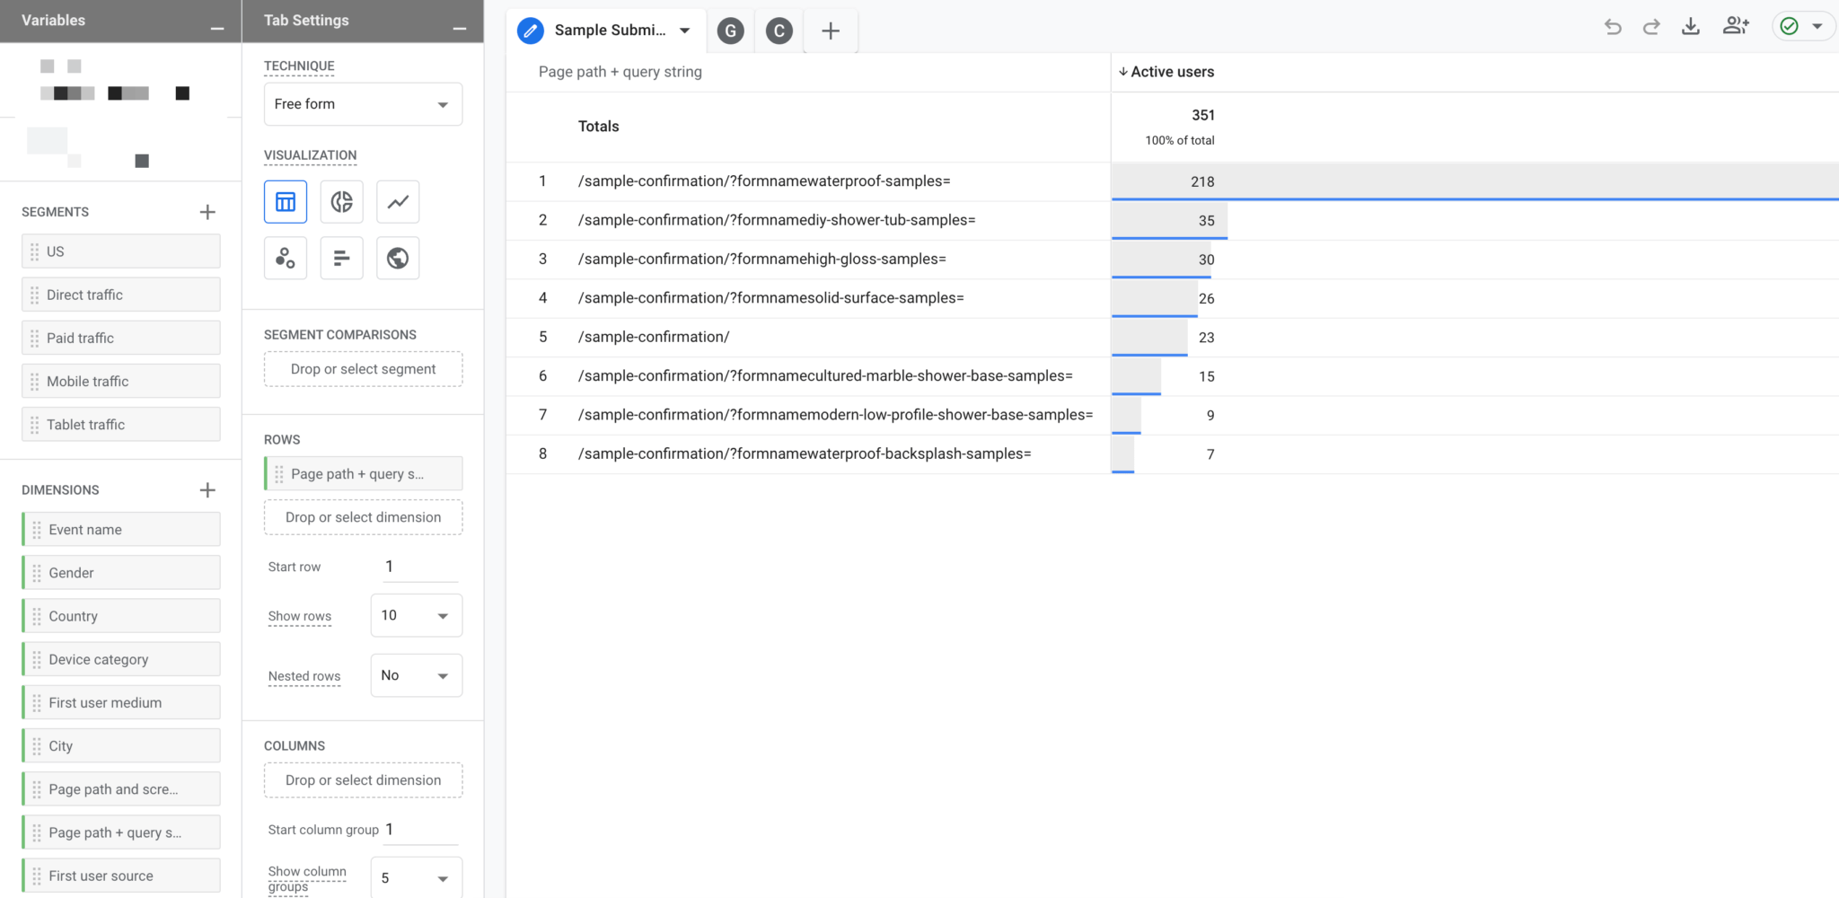This screenshot has width=1839, height=898.
Task: Select the table visualization icon
Action: coord(286,202)
